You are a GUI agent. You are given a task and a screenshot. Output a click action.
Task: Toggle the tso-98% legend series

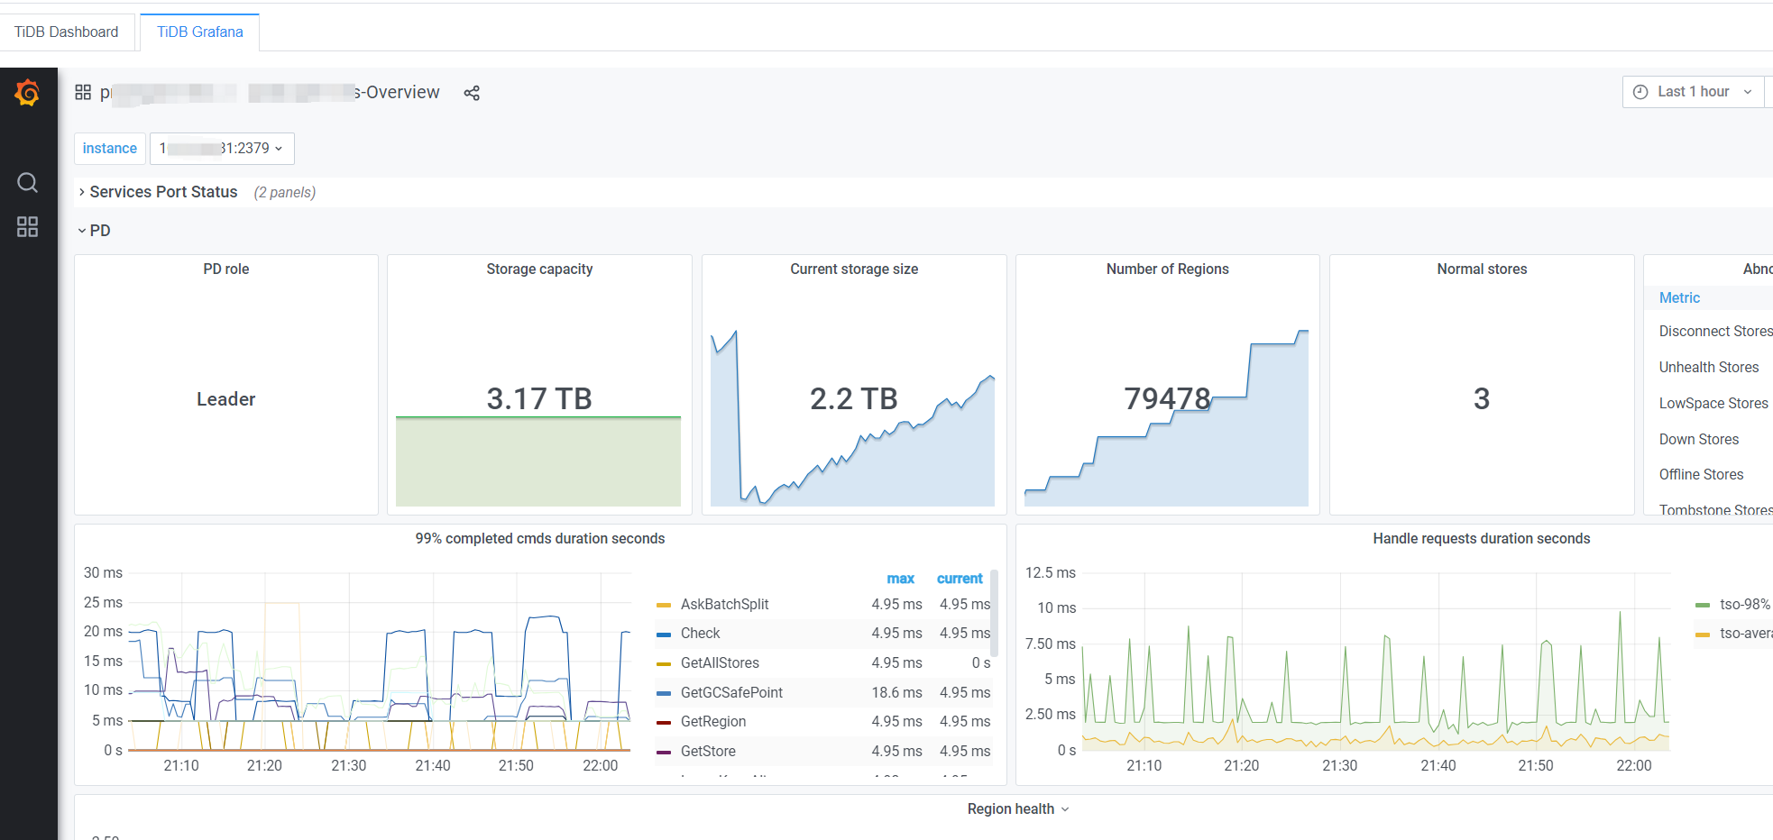[x=1744, y=604]
